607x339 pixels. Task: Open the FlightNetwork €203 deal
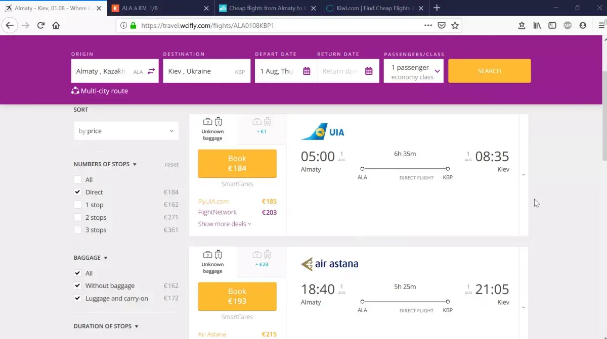pos(237,212)
